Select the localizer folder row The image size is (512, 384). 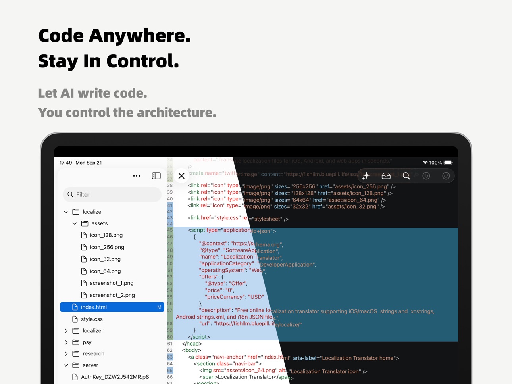(x=112, y=330)
